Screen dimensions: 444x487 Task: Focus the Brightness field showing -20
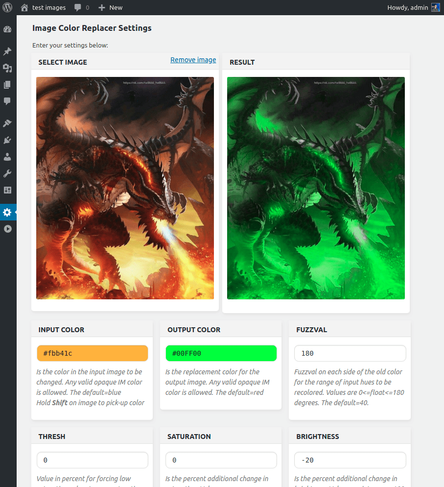click(350, 460)
